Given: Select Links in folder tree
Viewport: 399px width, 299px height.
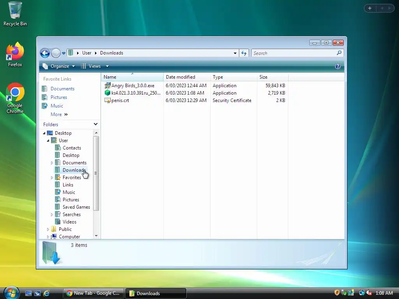Looking at the screenshot, I should [x=68, y=185].
